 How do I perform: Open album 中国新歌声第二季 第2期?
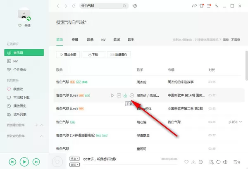(185, 109)
